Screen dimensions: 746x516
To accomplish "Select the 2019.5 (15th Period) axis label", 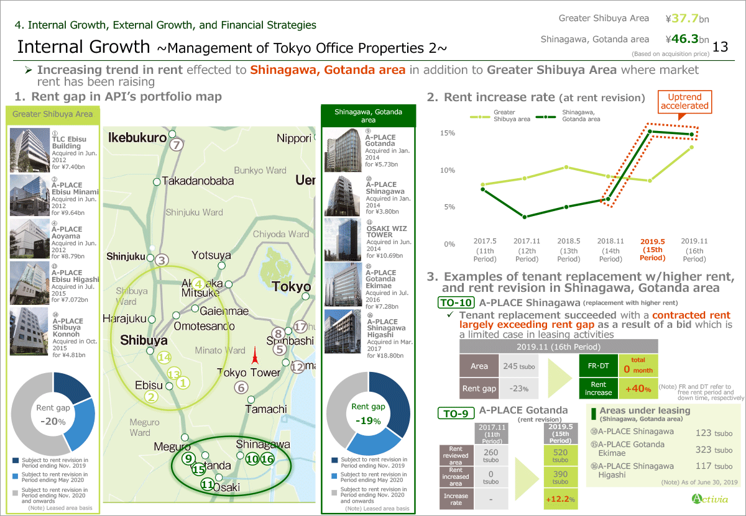I will (652, 250).
